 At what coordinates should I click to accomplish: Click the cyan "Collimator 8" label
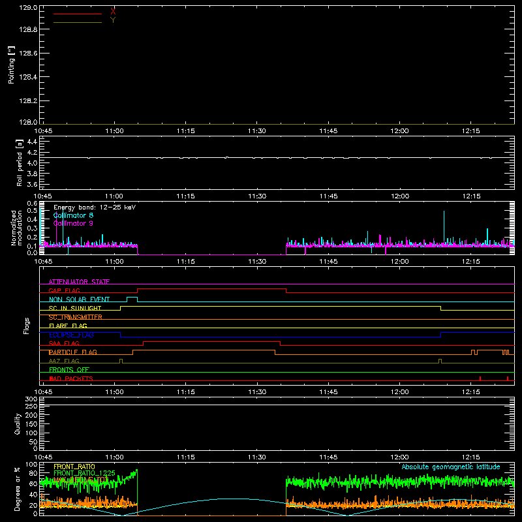pos(73,215)
